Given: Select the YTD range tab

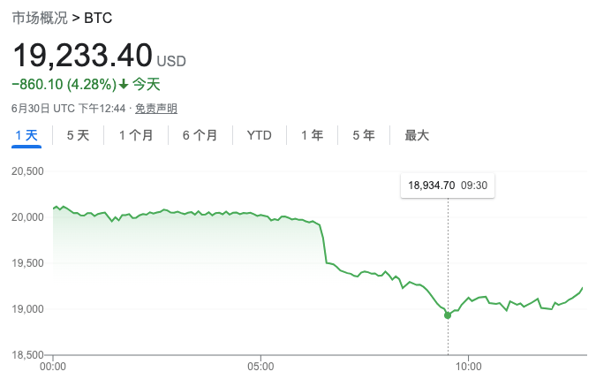Looking at the screenshot, I should click(259, 135).
